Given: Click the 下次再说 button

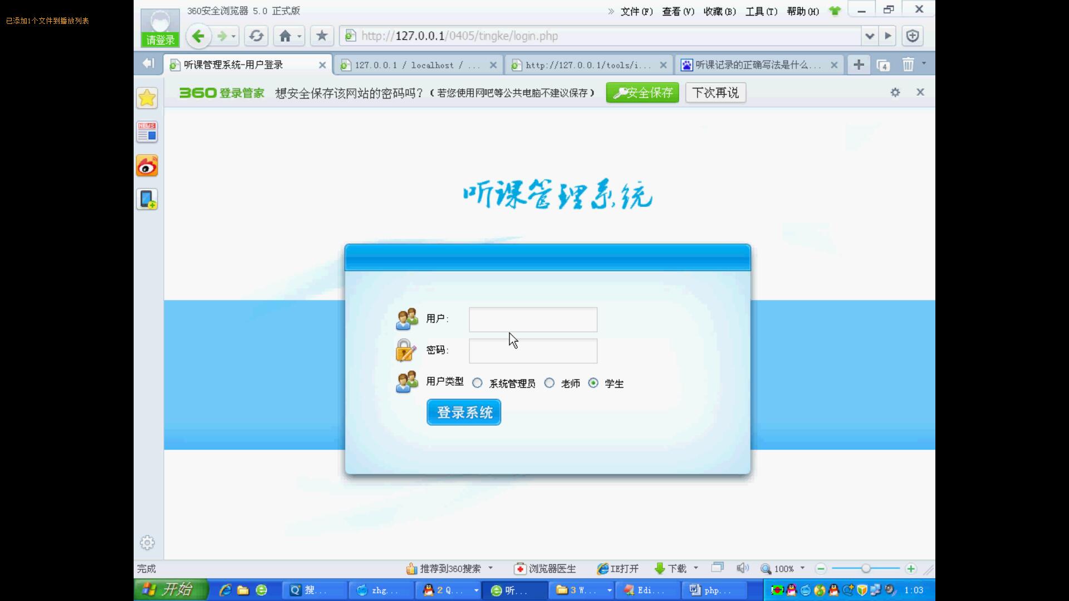Looking at the screenshot, I should 715,92.
